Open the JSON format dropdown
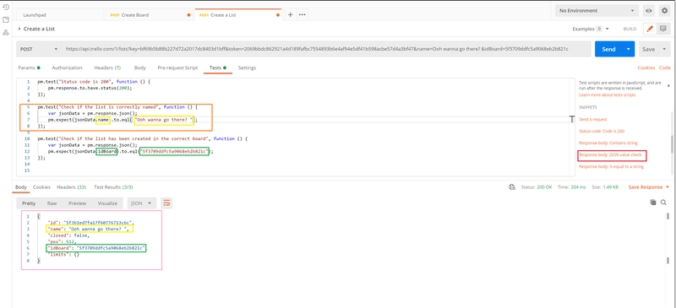The image size is (676, 308). [x=141, y=203]
